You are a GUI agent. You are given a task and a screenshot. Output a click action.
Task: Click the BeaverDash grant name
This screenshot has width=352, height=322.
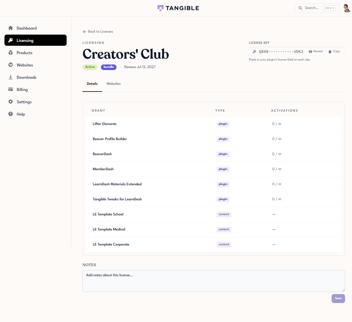pyautogui.click(x=102, y=154)
